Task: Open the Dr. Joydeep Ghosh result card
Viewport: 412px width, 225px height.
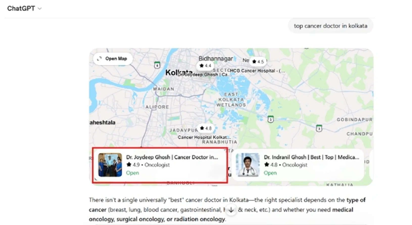Action: pos(160,165)
